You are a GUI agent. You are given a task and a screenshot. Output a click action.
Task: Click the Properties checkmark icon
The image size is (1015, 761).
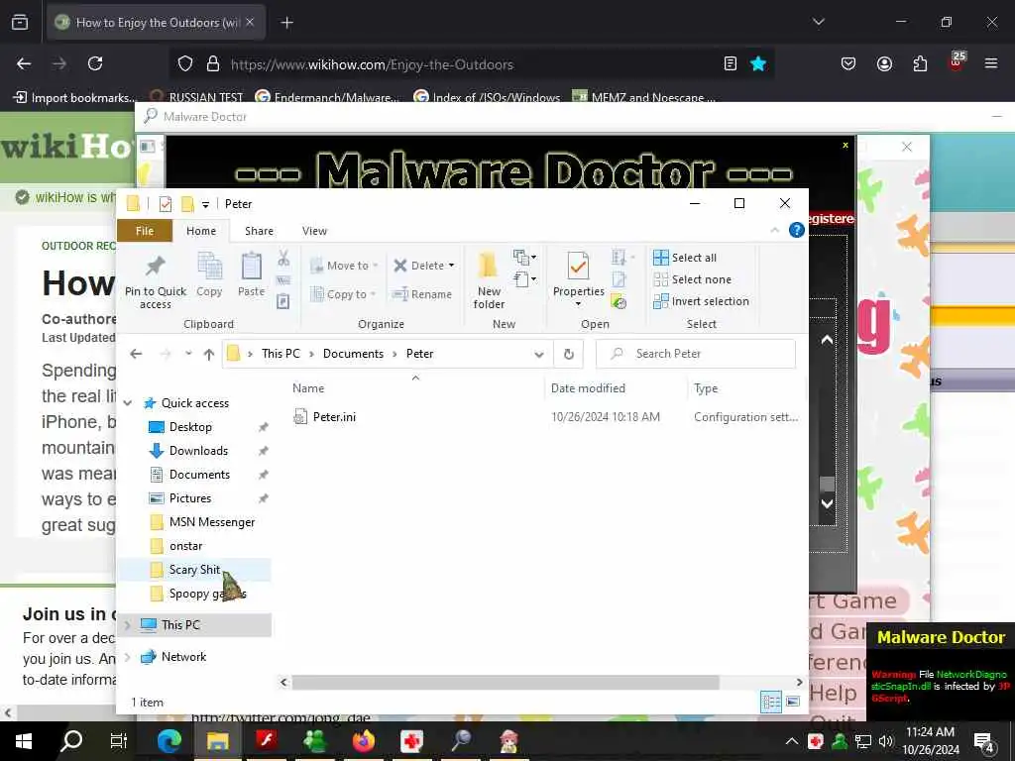pyautogui.click(x=578, y=267)
